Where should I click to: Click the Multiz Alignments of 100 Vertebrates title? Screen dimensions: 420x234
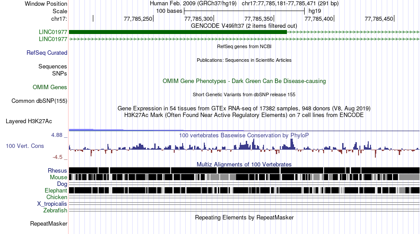pyautogui.click(x=244, y=165)
